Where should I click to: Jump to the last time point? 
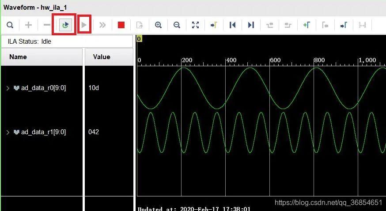(x=251, y=25)
